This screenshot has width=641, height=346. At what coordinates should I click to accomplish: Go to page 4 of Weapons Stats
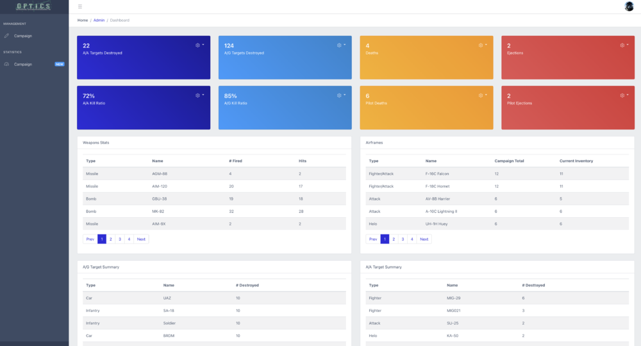pos(129,239)
